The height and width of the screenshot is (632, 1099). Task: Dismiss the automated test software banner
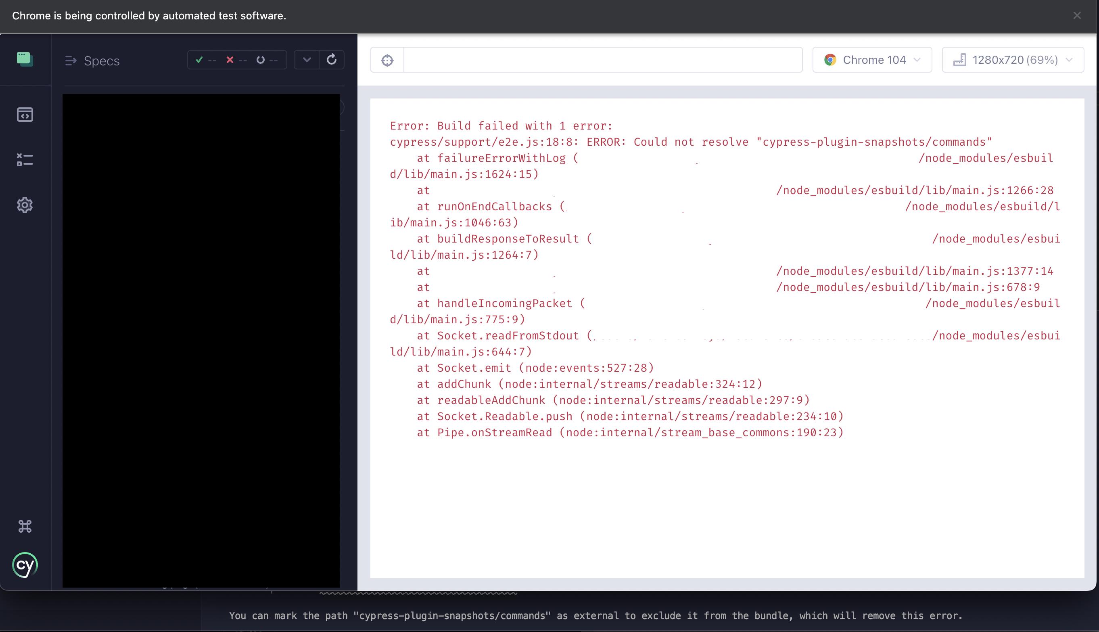pyautogui.click(x=1077, y=16)
